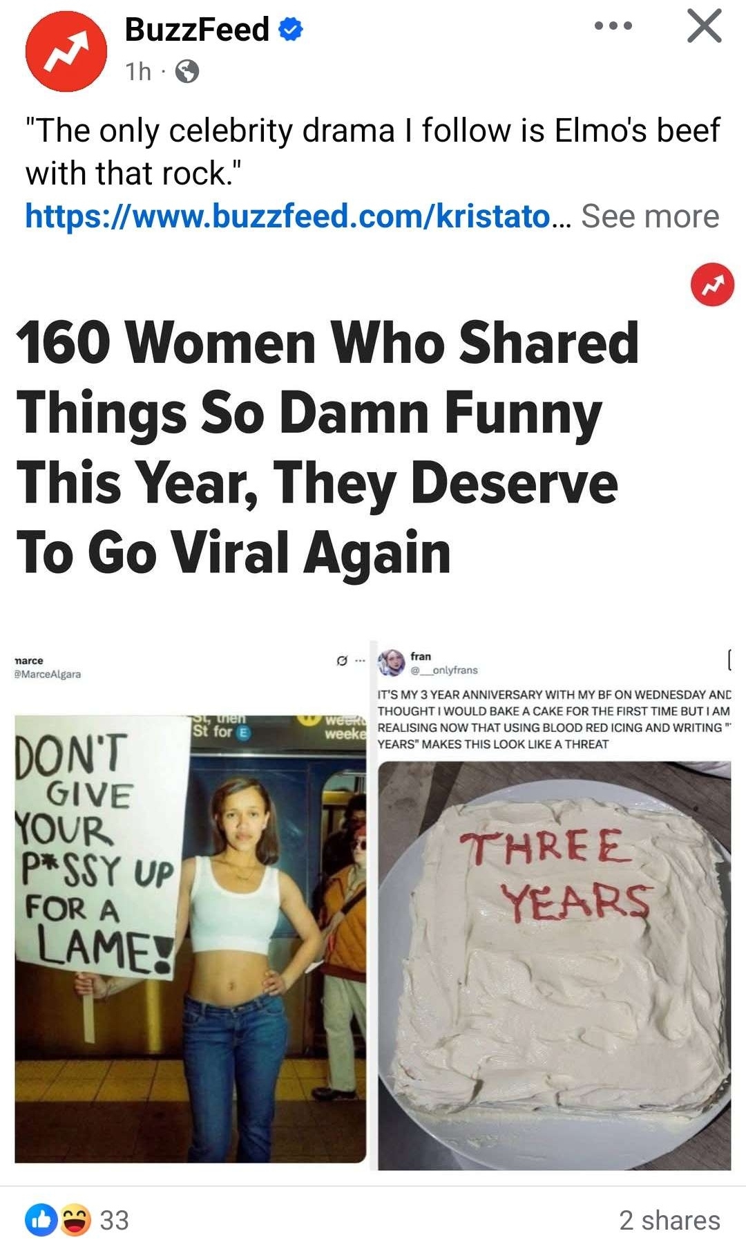Image resolution: width=746 pixels, height=1258 pixels.
Task: View the 33 reactions count
Action: point(114,1221)
